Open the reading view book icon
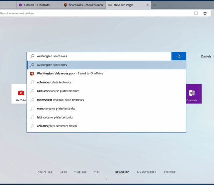The height and width of the screenshot is (185, 214). click(196, 13)
